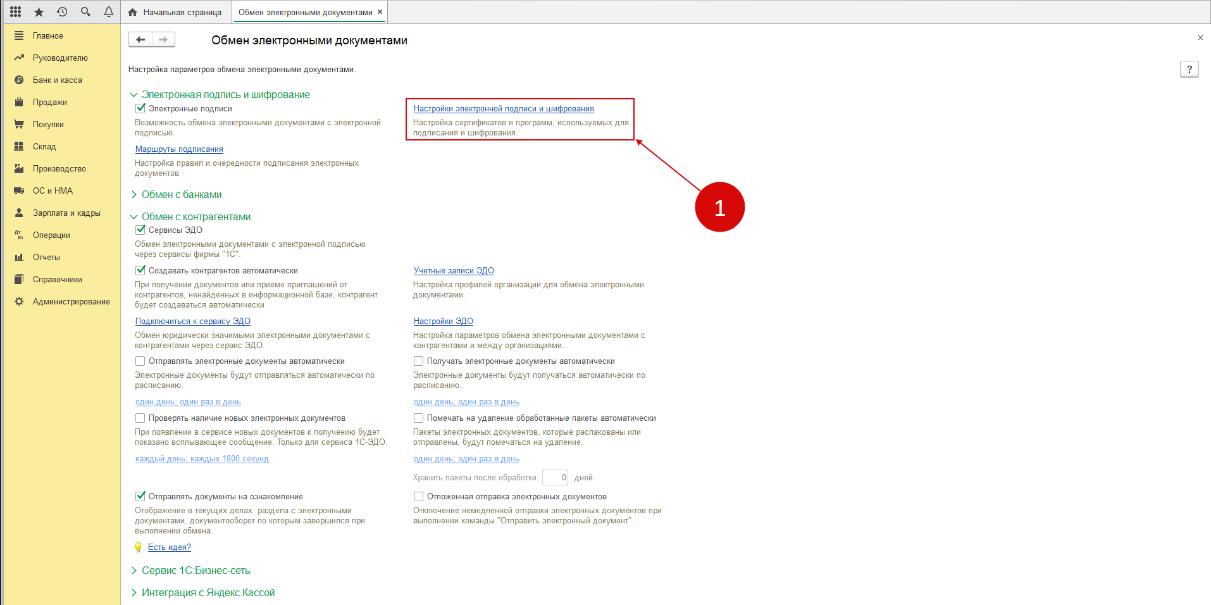Screen dimensions: 1211x605
Task: Click the lightbulb idea icon
Action: click(139, 547)
